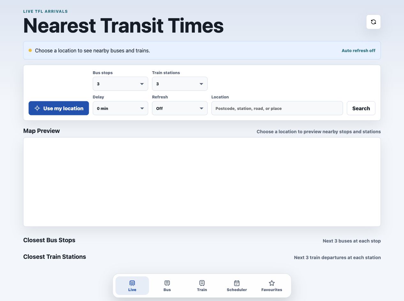Open the Bus stops dropdown
This screenshot has width=404, height=301.
pos(120,84)
